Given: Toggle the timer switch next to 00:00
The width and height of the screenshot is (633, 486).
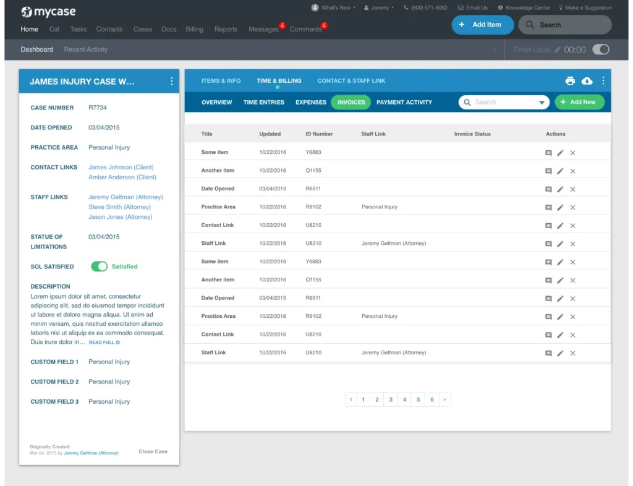Looking at the screenshot, I should [601, 49].
